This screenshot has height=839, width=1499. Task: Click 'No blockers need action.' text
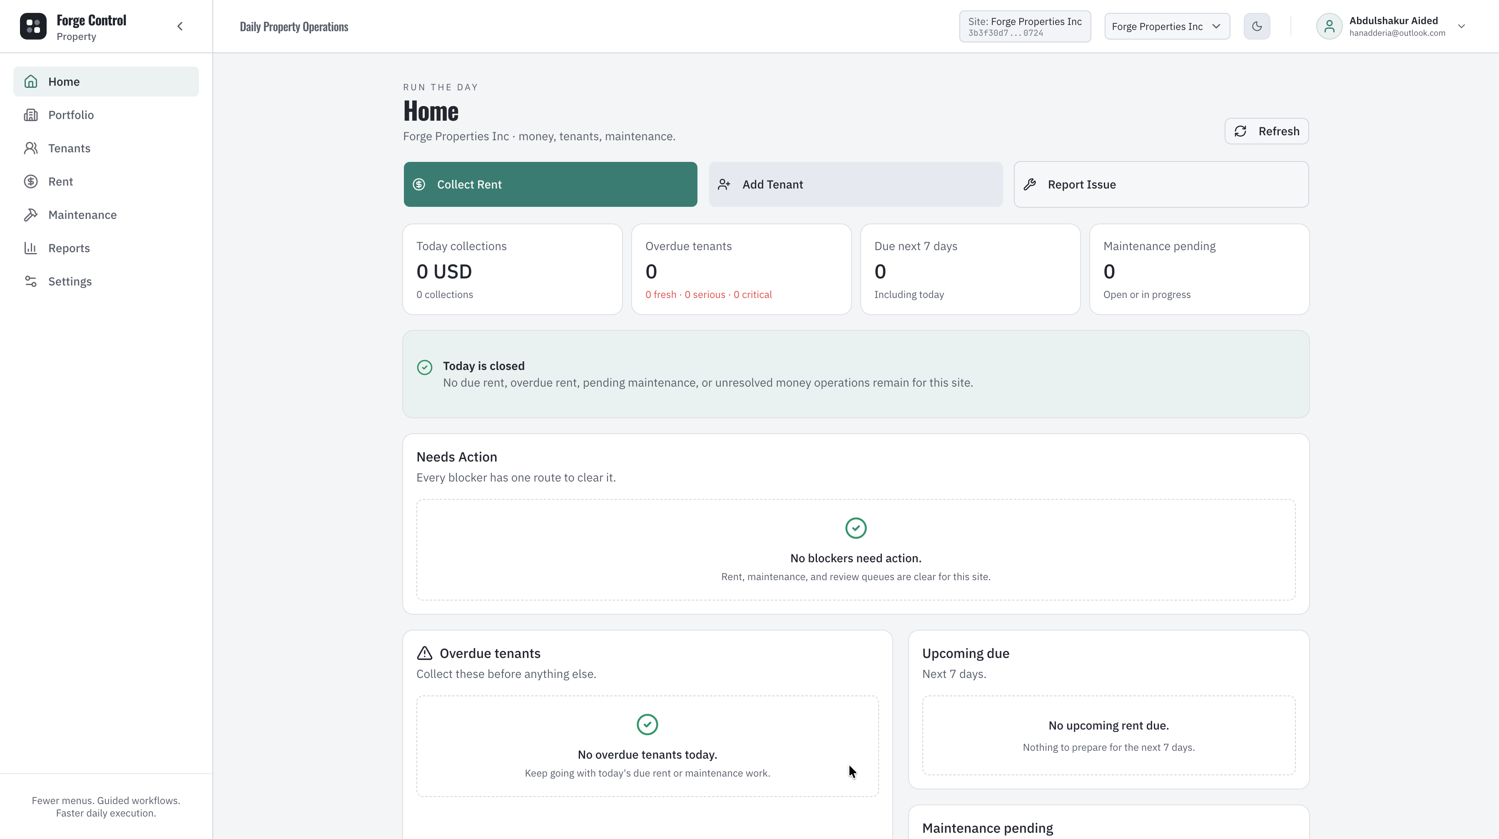(855, 559)
